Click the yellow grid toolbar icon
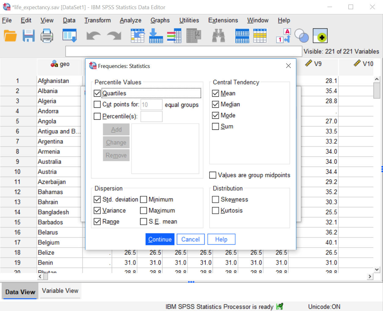The image size is (383, 311). (260, 36)
